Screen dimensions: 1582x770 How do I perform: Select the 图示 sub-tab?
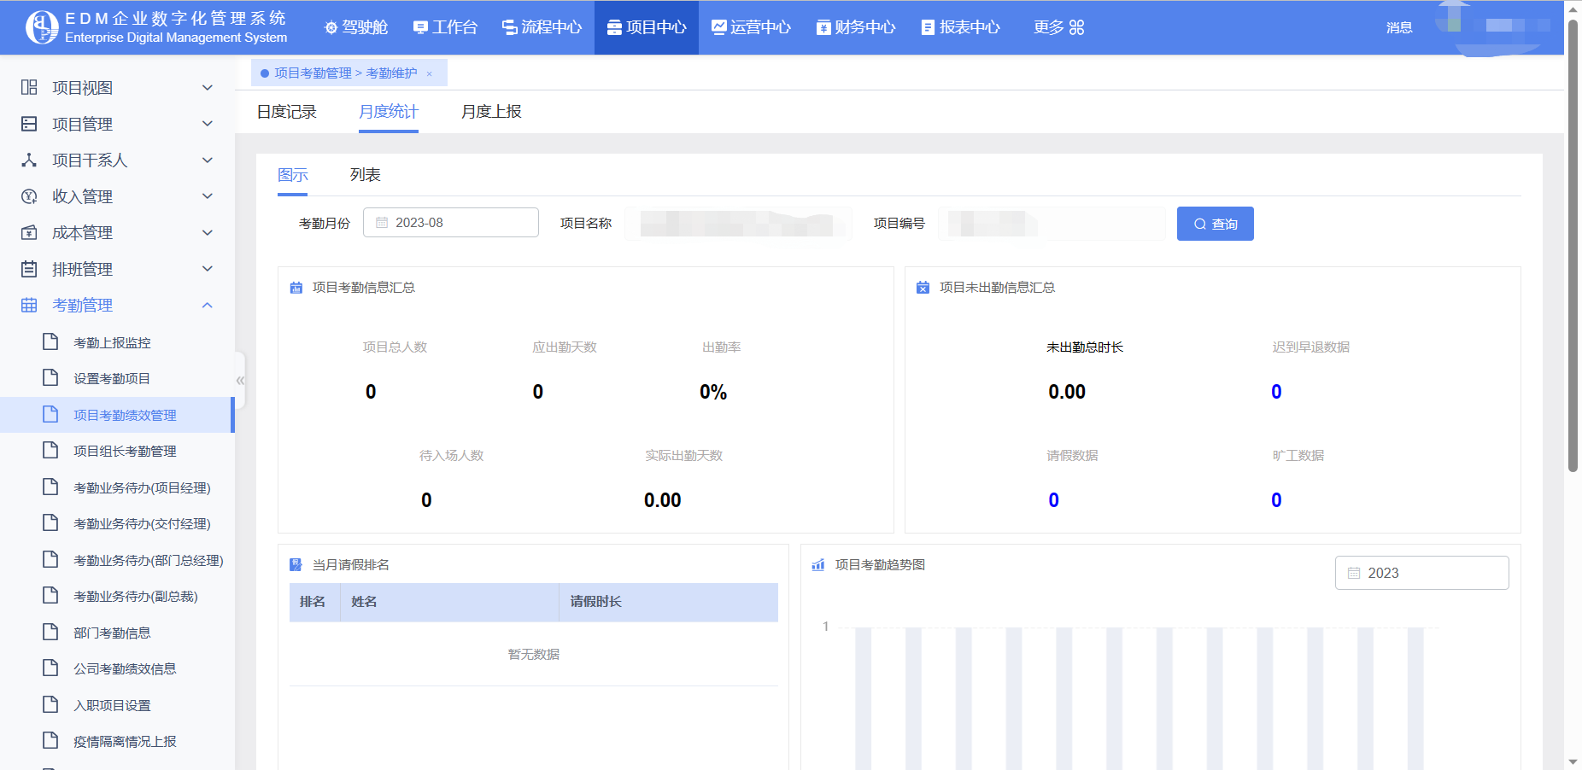293,175
